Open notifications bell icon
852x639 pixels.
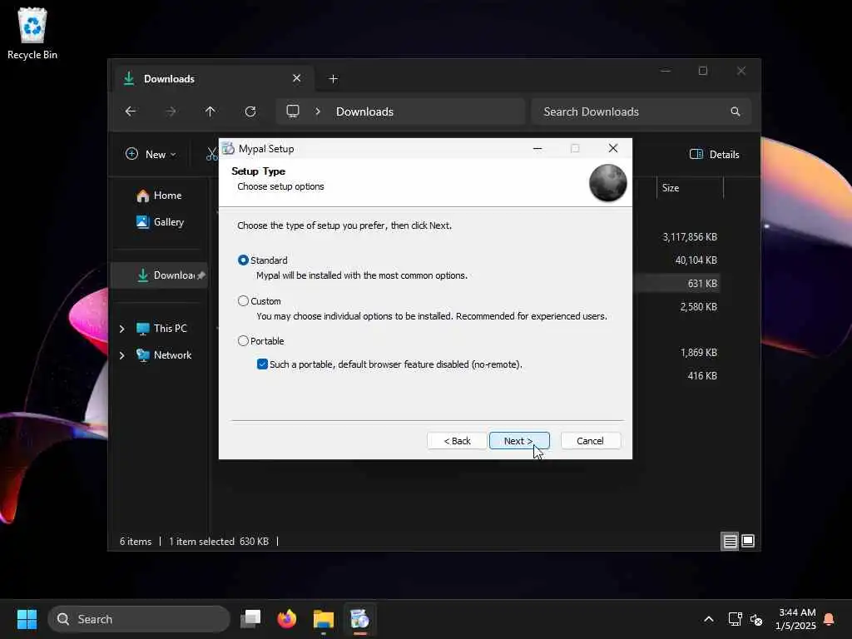830,619
